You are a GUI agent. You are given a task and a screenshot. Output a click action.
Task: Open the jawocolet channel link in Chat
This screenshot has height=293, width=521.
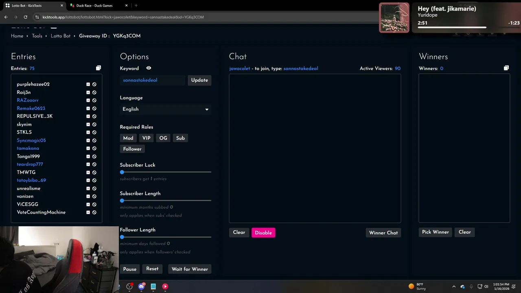point(240,68)
